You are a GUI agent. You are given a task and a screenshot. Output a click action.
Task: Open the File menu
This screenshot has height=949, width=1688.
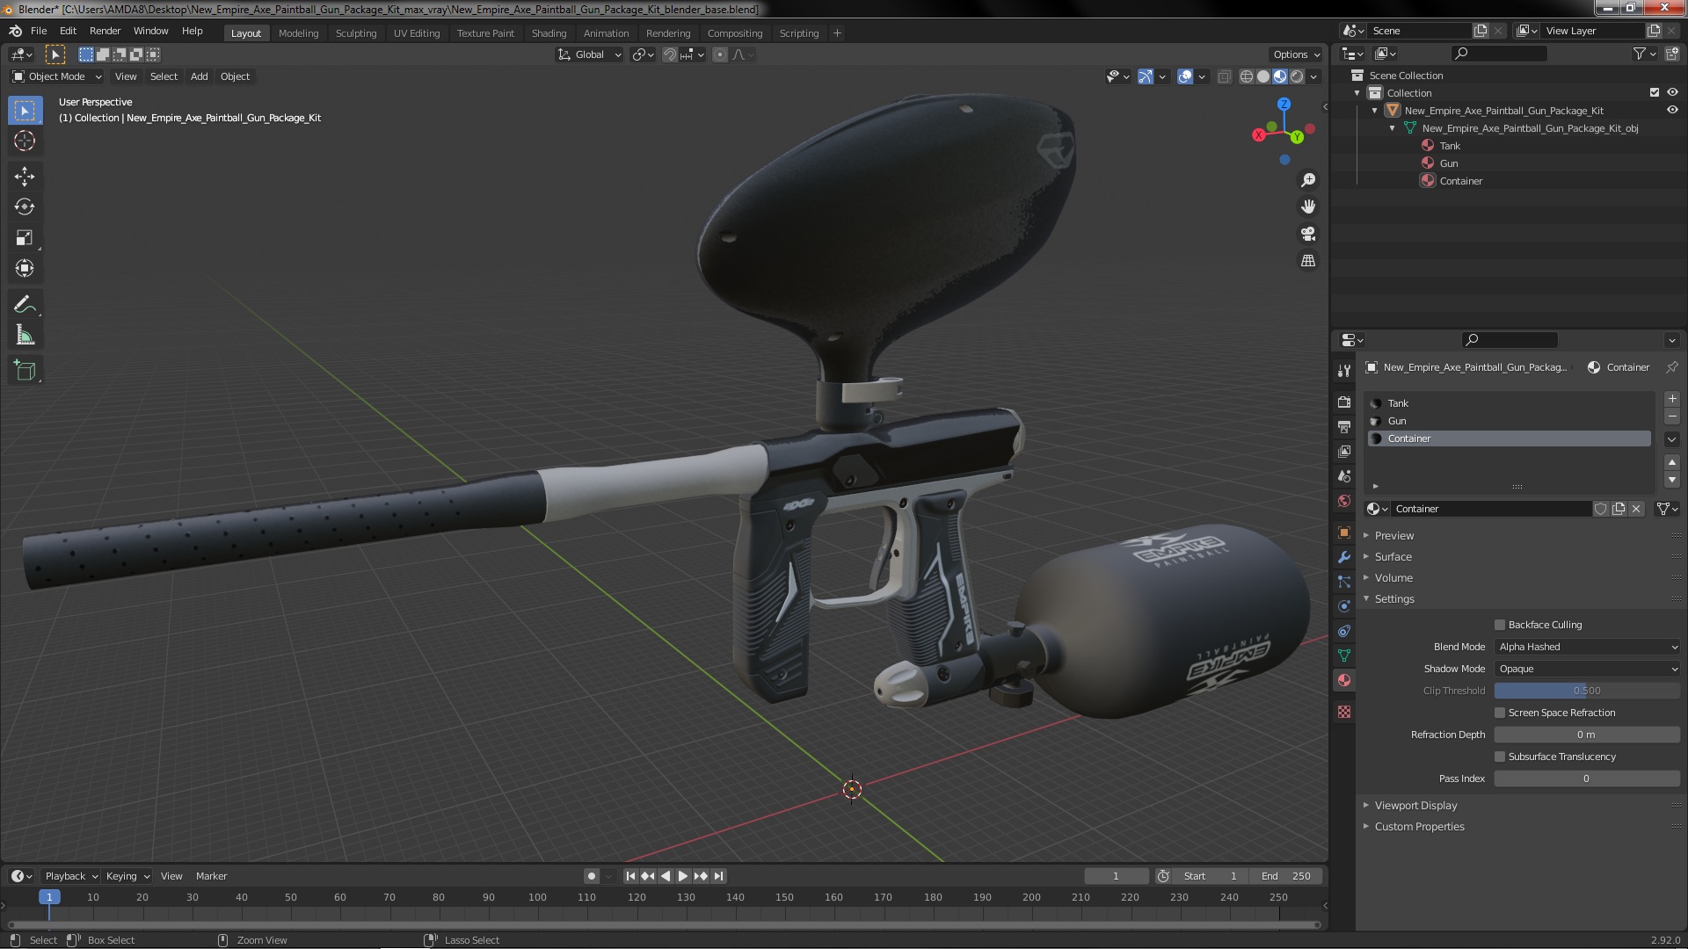pyautogui.click(x=39, y=31)
